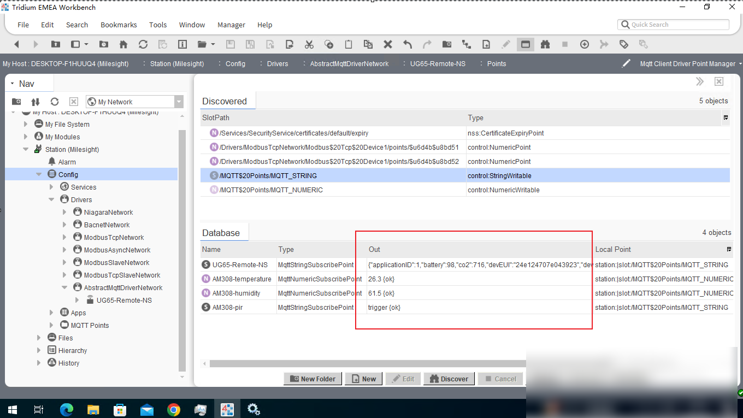
Task: Click the New Folder button
Action: pyautogui.click(x=312, y=379)
